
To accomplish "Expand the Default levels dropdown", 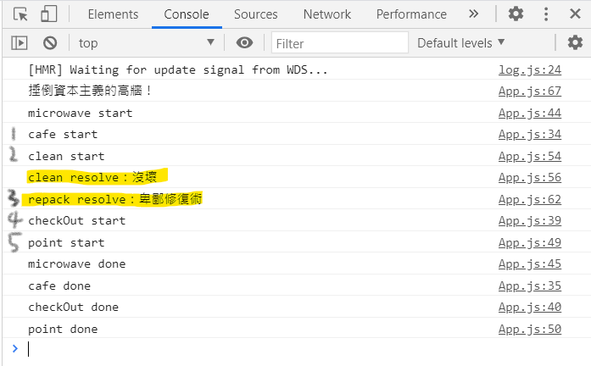I will click(460, 43).
